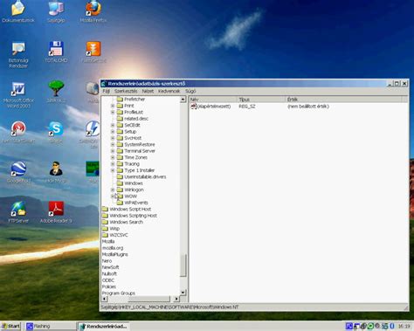Expand the SeCEdit registry key
This screenshot has width=414, height=331.
pos(113,125)
